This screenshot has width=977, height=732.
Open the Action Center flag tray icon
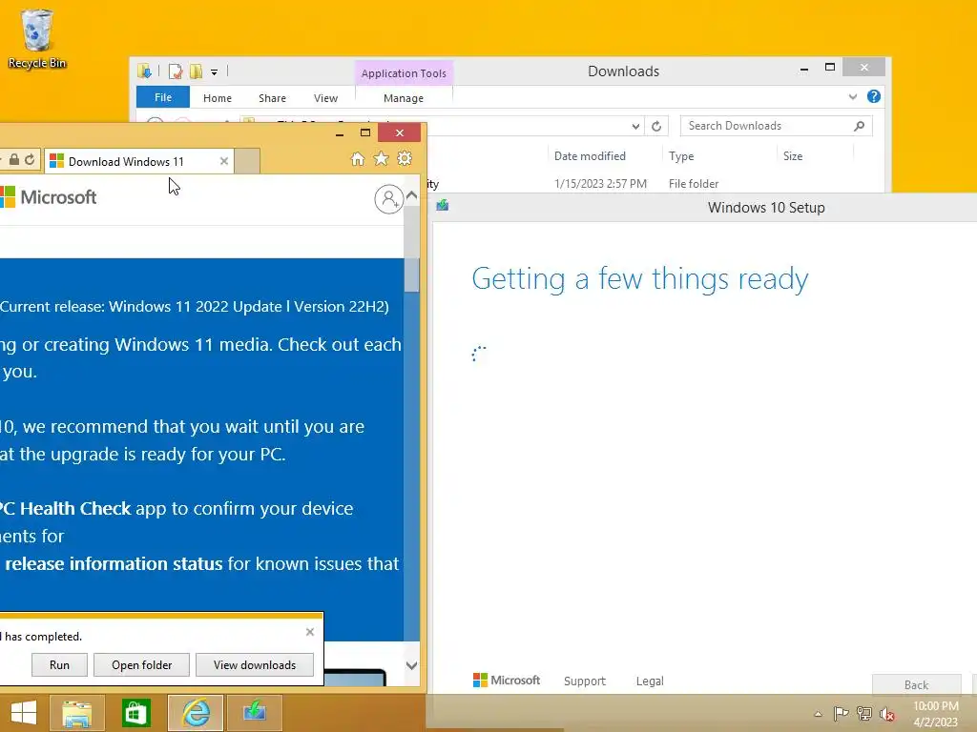click(841, 713)
